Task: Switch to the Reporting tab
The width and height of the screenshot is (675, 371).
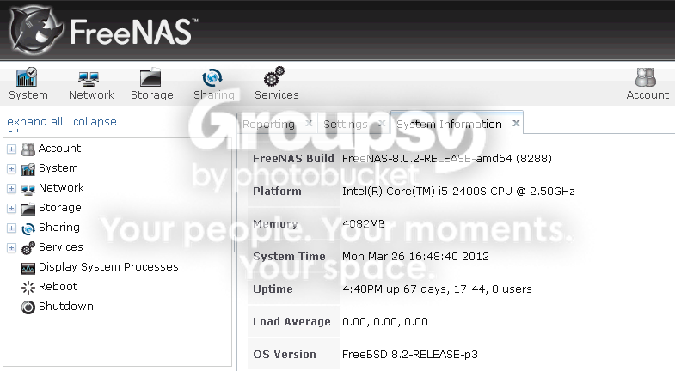Action: (x=268, y=125)
